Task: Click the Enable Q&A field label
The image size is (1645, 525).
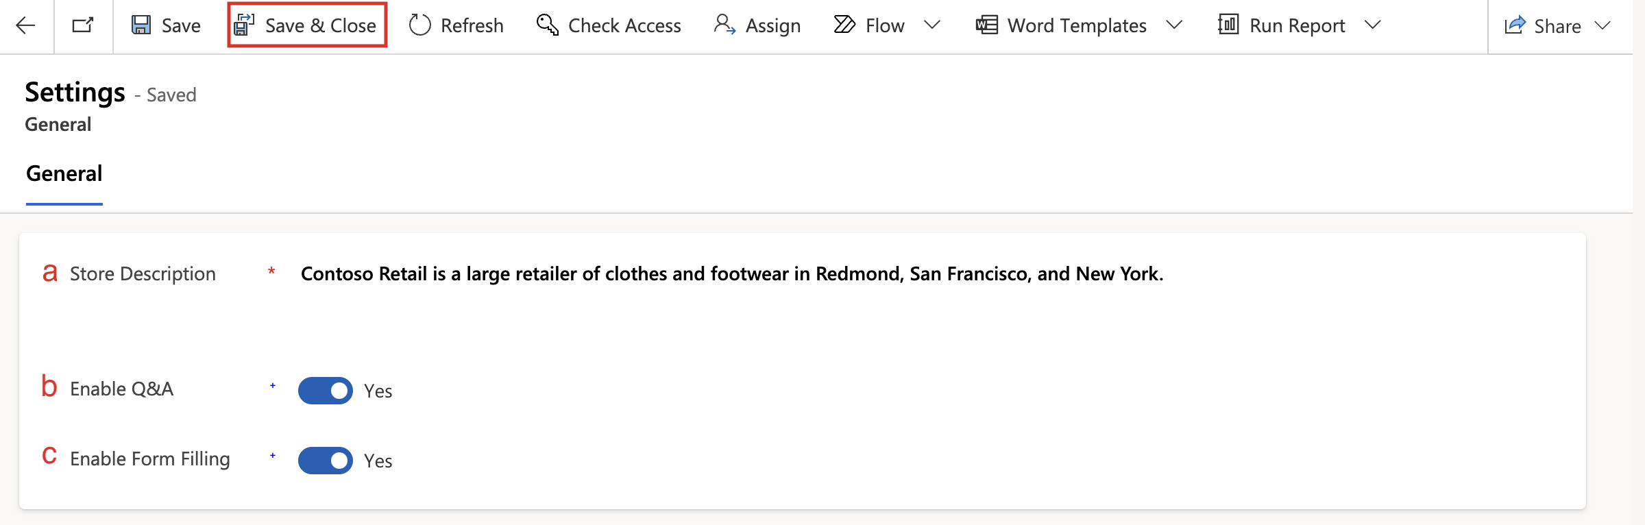Action: point(121,389)
